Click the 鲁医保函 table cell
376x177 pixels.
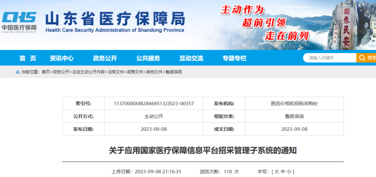[295, 116]
